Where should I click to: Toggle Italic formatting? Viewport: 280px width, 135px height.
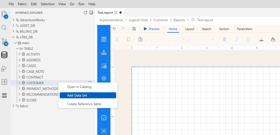point(236,39)
